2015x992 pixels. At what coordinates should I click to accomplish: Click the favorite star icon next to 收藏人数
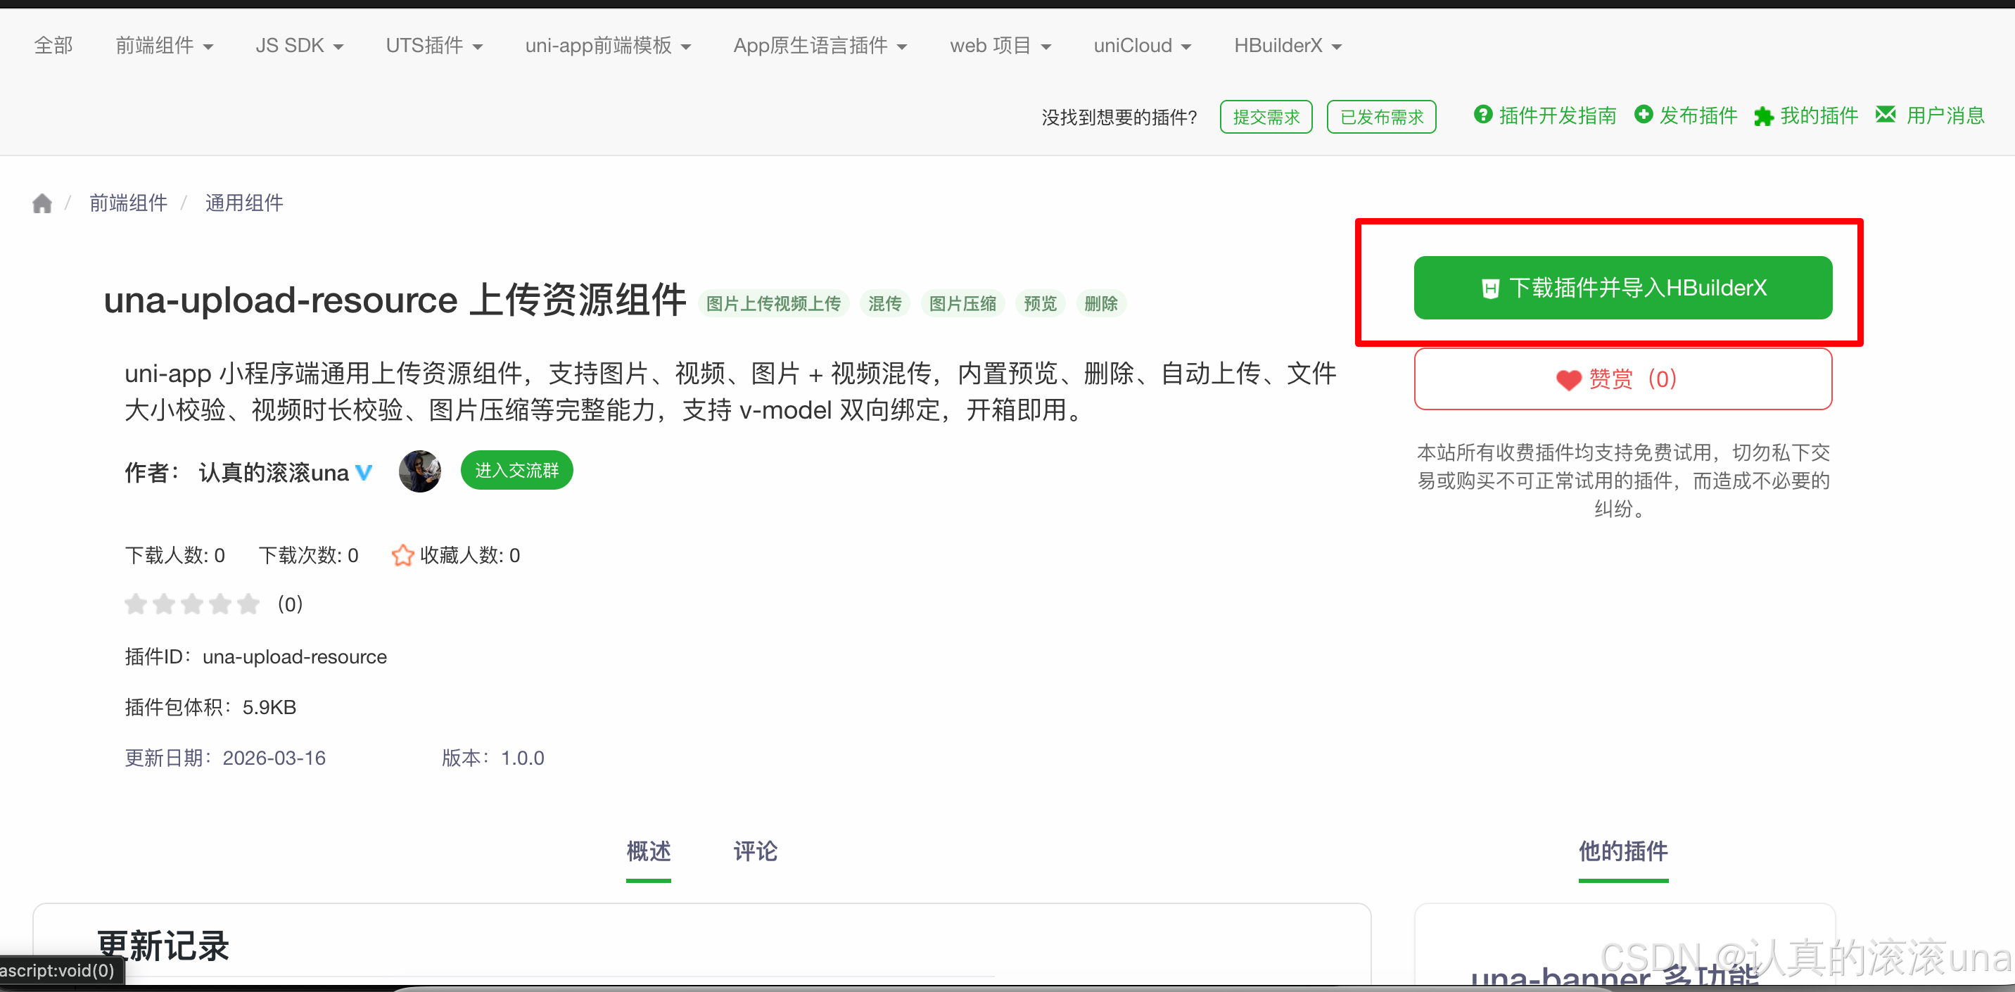[x=403, y=554]
